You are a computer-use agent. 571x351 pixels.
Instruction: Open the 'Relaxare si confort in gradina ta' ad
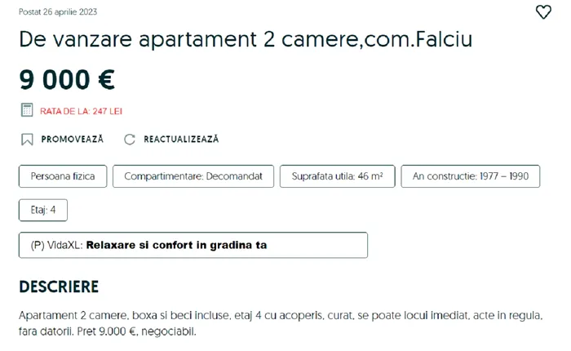click(177, 245)
